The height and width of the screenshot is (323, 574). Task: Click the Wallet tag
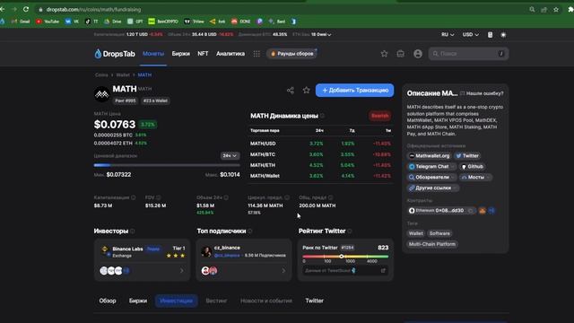click(416, 233)
